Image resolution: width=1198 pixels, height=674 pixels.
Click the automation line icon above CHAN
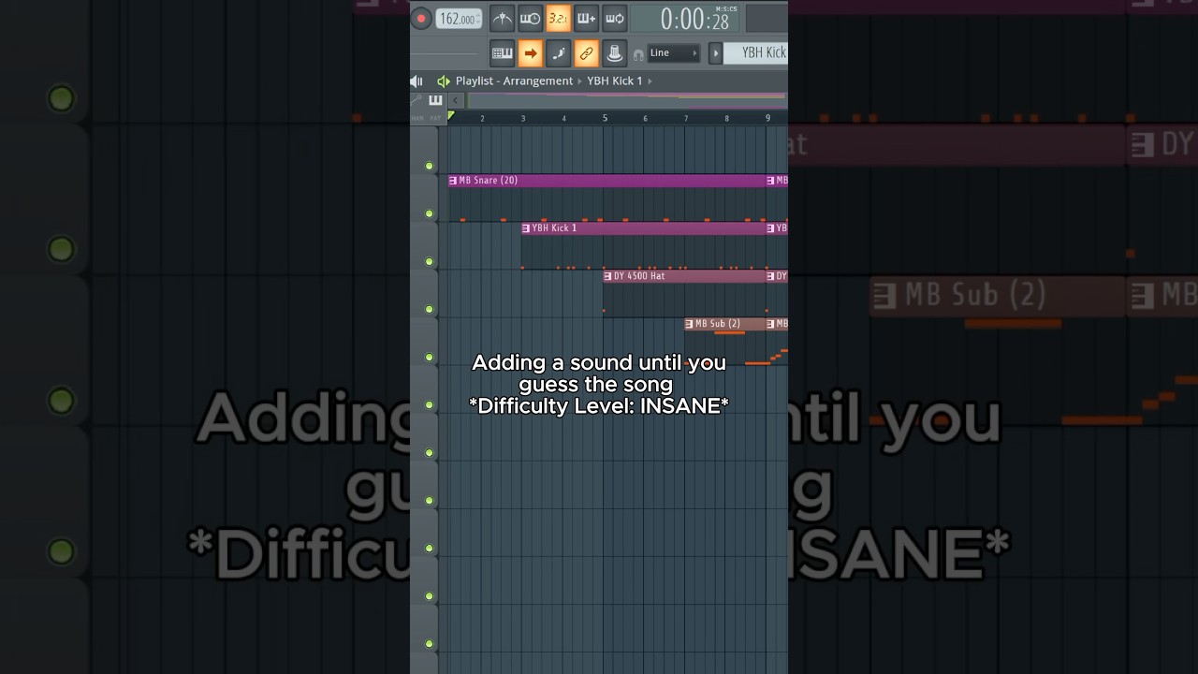pyautogui.click(x=416, y=100)
